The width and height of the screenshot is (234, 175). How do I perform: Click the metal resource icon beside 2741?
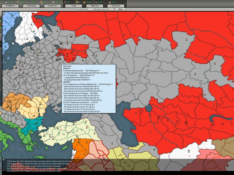click(6, 2)
